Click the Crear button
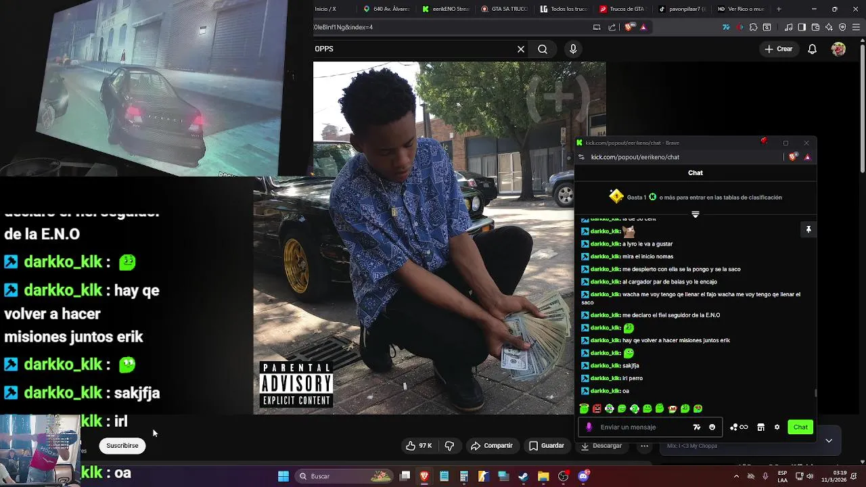 point(778,49)
